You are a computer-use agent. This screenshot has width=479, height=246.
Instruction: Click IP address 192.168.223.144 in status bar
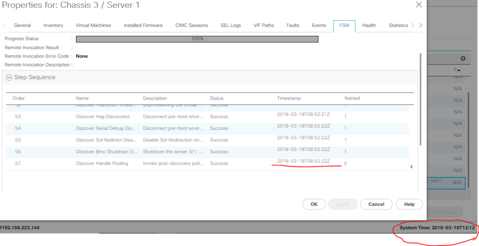[x=21, y=228]
